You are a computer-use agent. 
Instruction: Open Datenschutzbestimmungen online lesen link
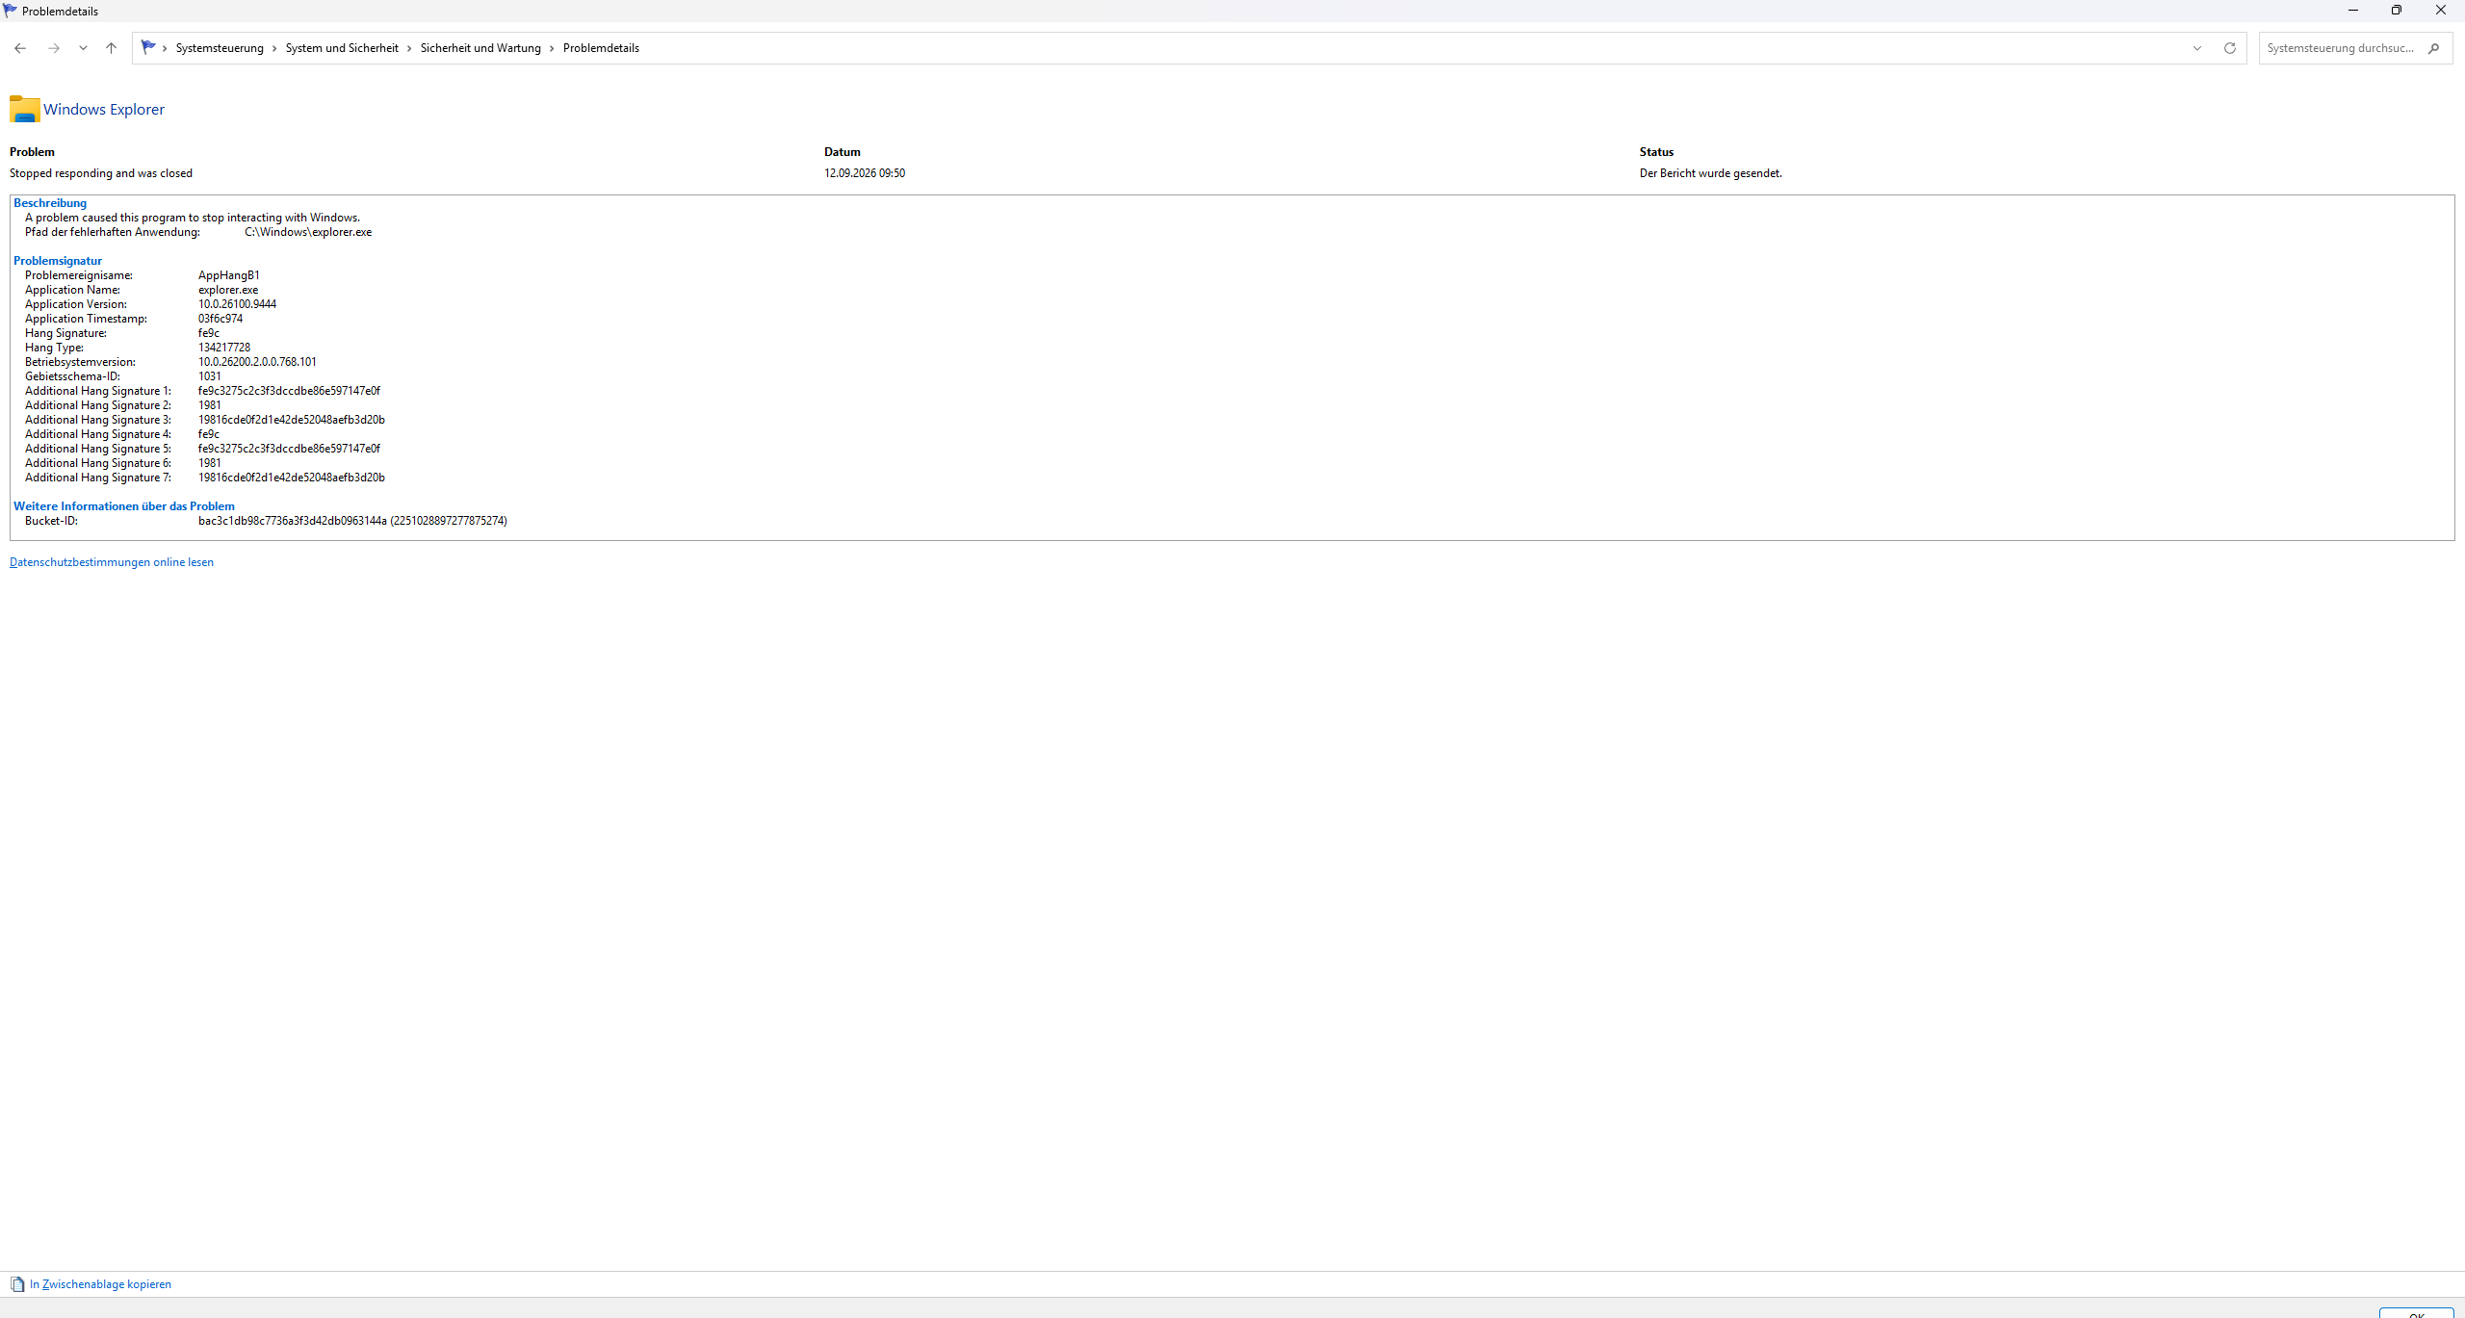coord(112,562)
